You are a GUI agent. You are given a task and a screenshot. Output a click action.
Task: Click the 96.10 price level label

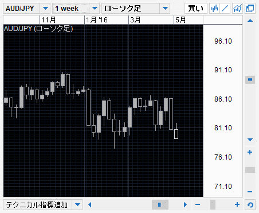(223, 41)
